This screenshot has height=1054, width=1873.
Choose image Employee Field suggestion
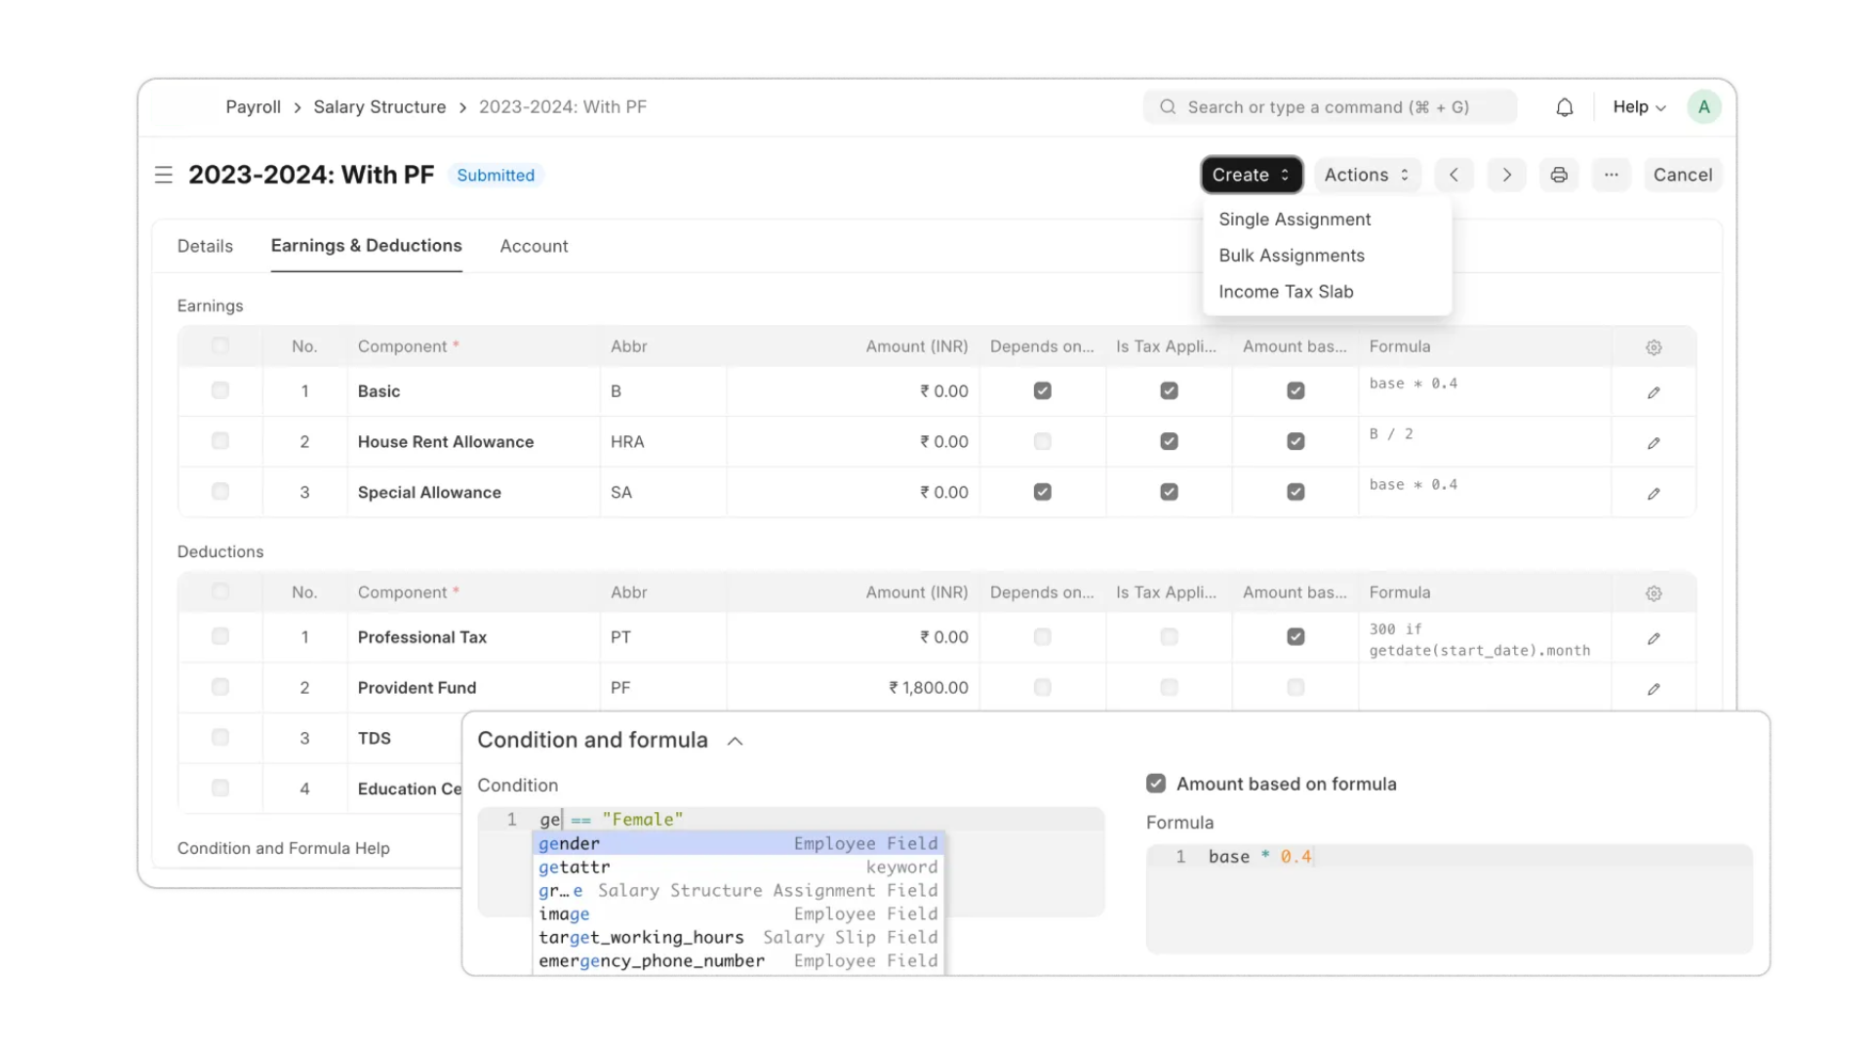(737, 913)
